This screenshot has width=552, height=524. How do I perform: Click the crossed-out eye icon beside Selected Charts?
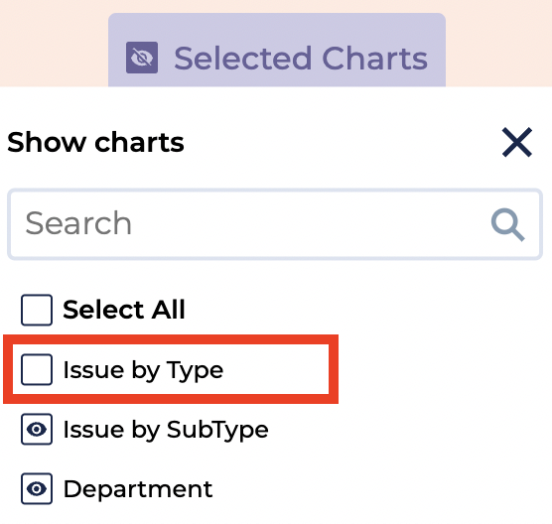click(x=142, y=58)
